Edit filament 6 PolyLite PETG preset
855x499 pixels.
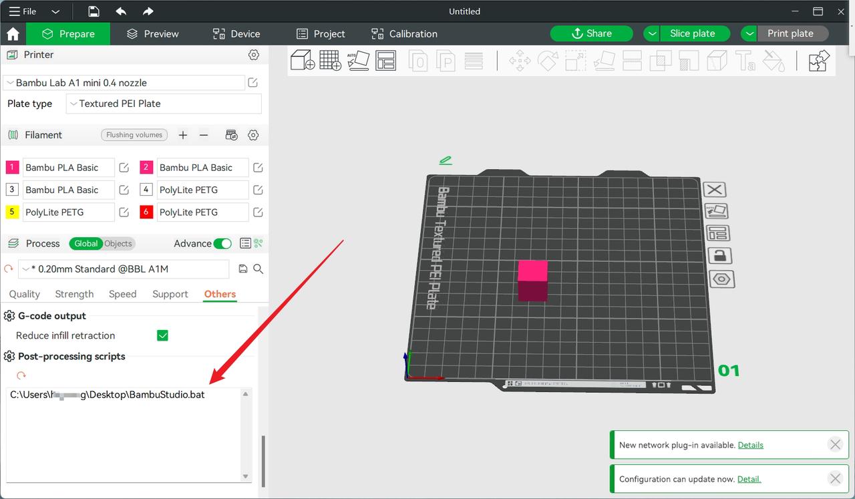[x=258, y=212]
